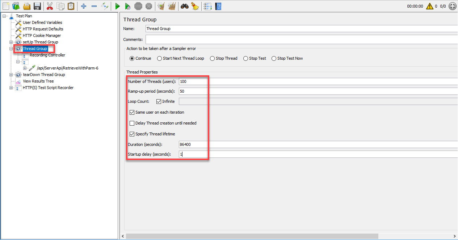The width and height of the screenshot is (458, 240).
Task: Click the Help book icon
Action: point(218,6)
